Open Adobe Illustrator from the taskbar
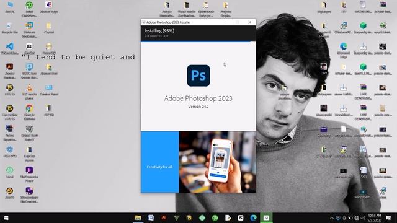 click(164, 217)
